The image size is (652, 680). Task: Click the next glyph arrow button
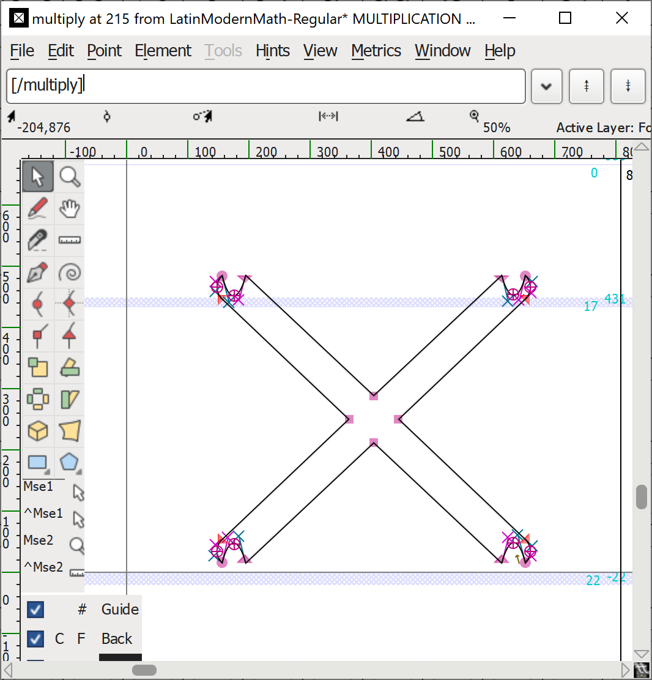(628, 86)
